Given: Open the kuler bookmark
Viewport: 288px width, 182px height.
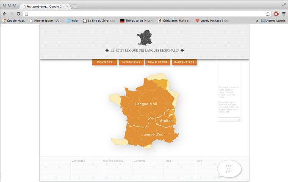Looking at the screenshot, I should coord(73,21).
